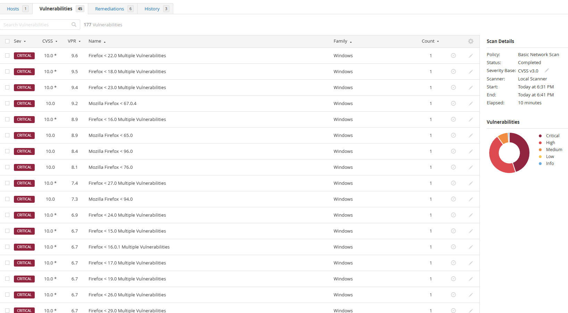Open Firefox < 16.0.1 Multiple Vulnerabilities entry
The height and width of the screenshot is (313, 568).
pyautogui.click(x=129, y=247)
